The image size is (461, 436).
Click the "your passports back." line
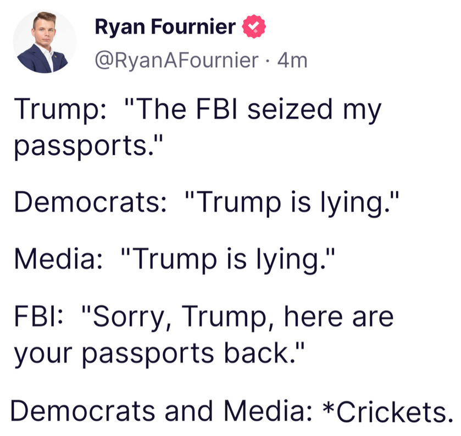[159, 354]
